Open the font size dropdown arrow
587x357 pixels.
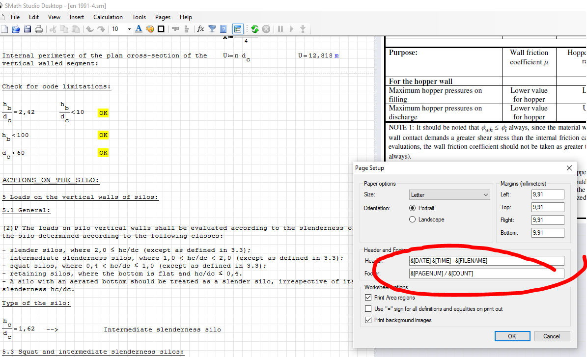click(129, 29)
